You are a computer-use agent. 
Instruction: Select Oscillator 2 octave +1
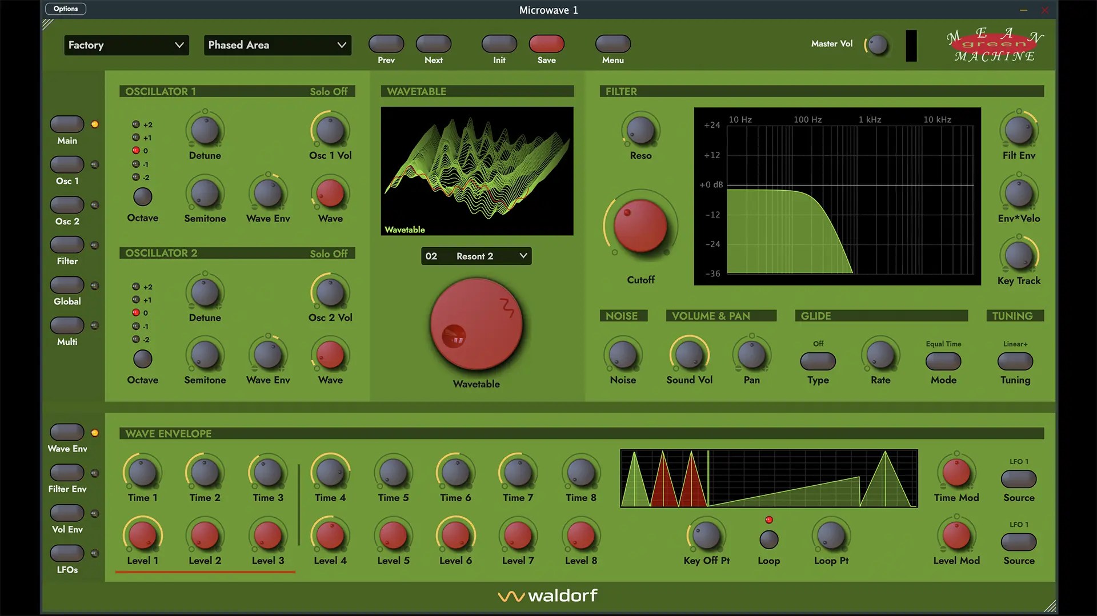click(x=136, y=300)
